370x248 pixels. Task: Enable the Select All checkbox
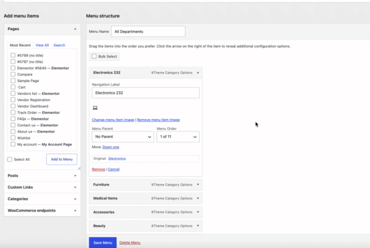(10, 160)
